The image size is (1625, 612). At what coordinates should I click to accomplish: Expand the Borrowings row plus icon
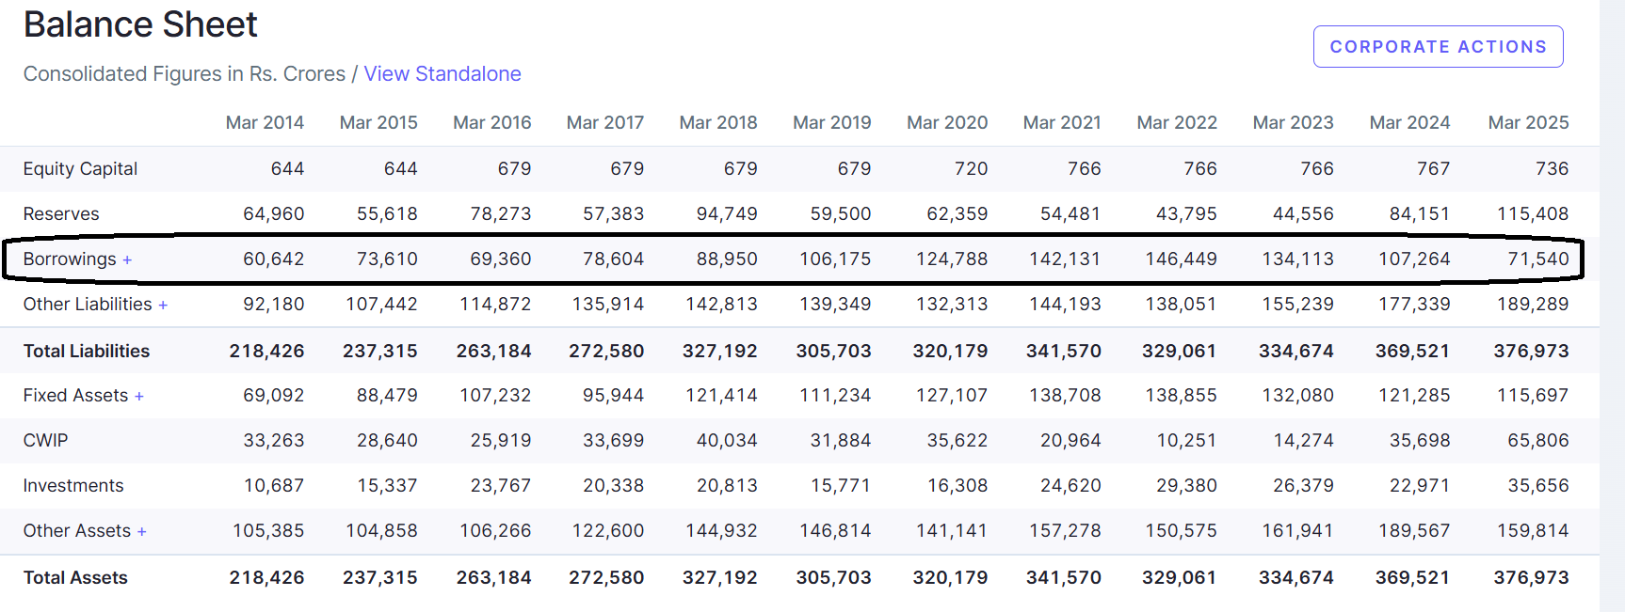(x=127, y=260)
